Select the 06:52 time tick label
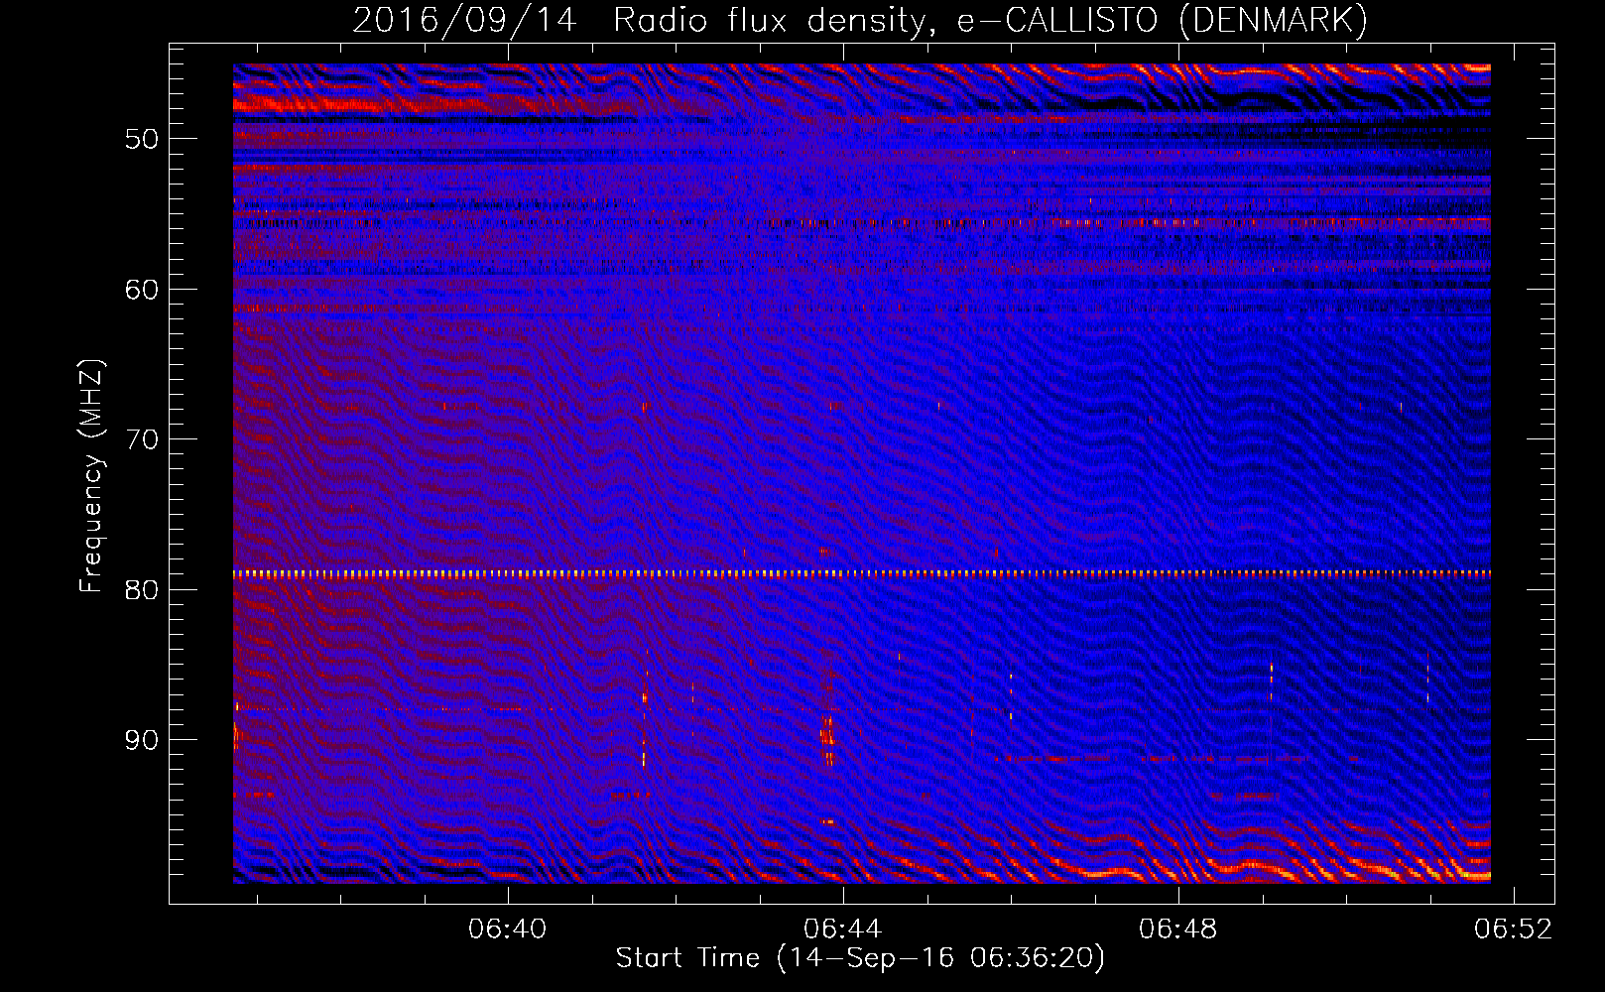The image size is (1605, 992). [x=1514, y=930]
